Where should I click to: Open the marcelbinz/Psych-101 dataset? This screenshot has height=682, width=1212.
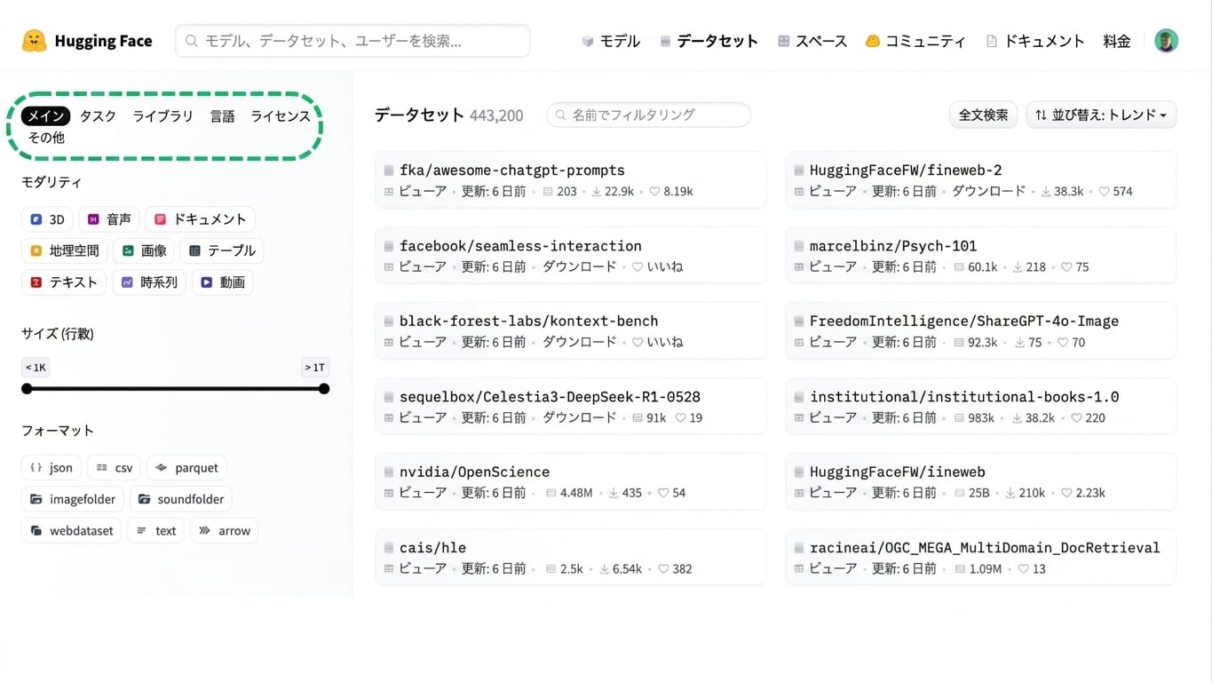tap(981, 256)
